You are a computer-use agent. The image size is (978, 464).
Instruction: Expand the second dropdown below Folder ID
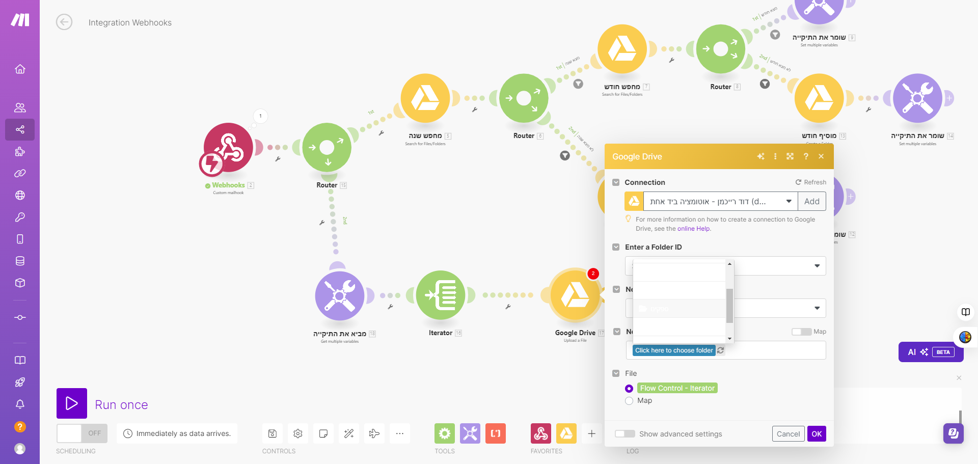[817, 308]
